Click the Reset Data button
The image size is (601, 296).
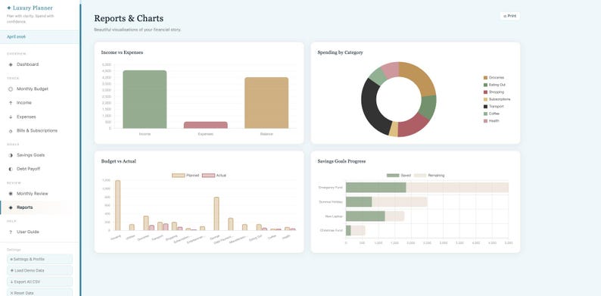(x=39, y=293)
